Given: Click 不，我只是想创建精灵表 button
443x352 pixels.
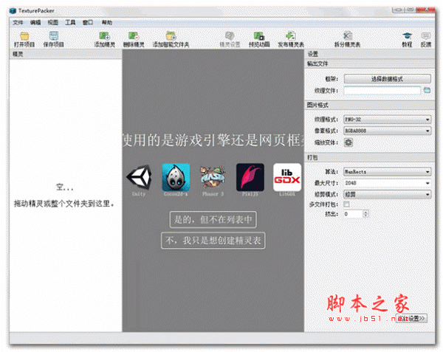Looking at the screenshot, I should click(x=213, y=241).
